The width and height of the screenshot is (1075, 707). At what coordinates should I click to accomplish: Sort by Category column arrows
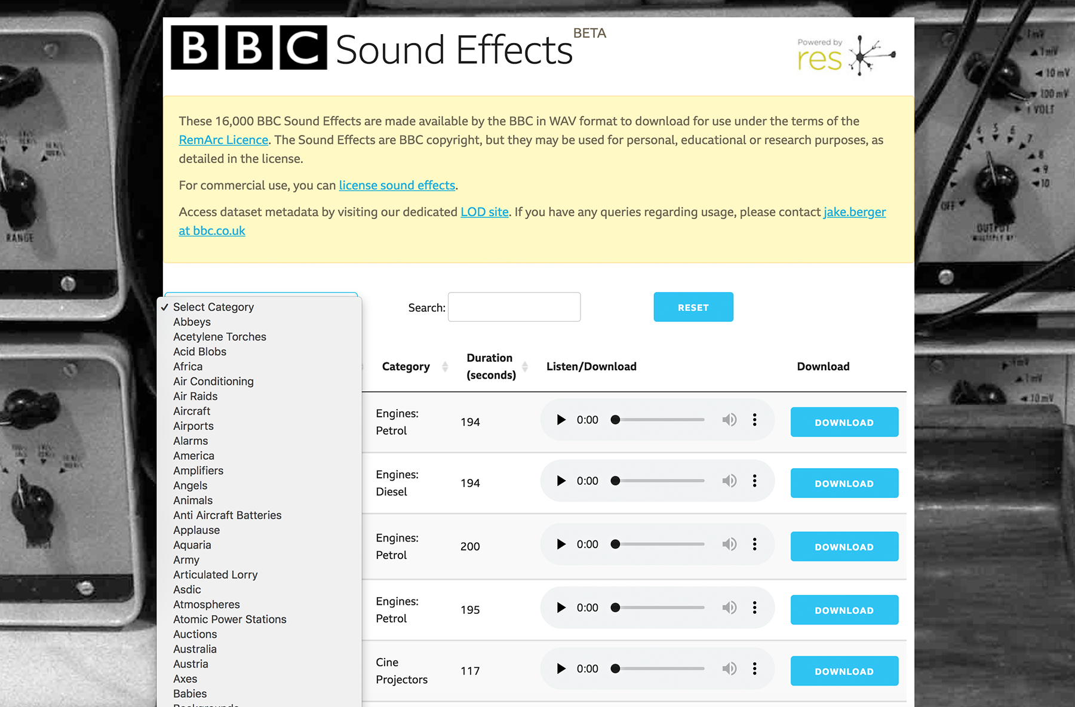point(445,367)
